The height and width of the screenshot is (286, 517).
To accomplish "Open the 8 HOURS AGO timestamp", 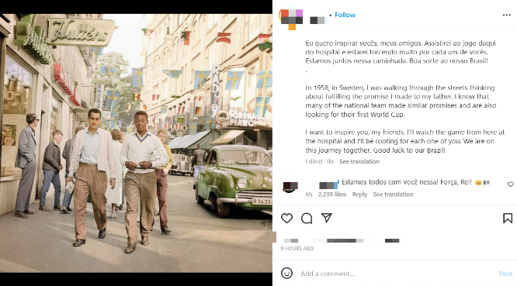I will (297, 249).
